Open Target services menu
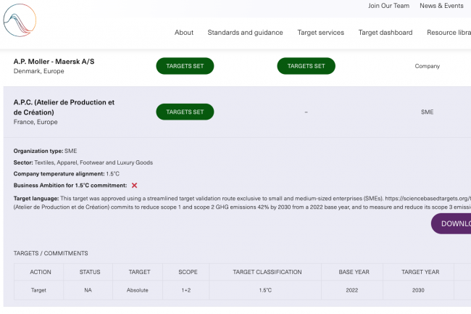Screen dimensions: 471x314 pyautogui.click(x=320, y=33)
